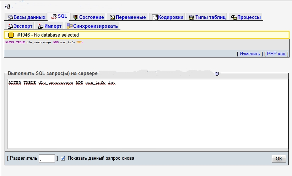Click the Processes tab icon
Screen dimensions: 292x176
point(234,17)
